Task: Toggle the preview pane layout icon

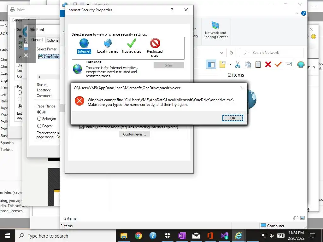Action: (x=211, y=65)
